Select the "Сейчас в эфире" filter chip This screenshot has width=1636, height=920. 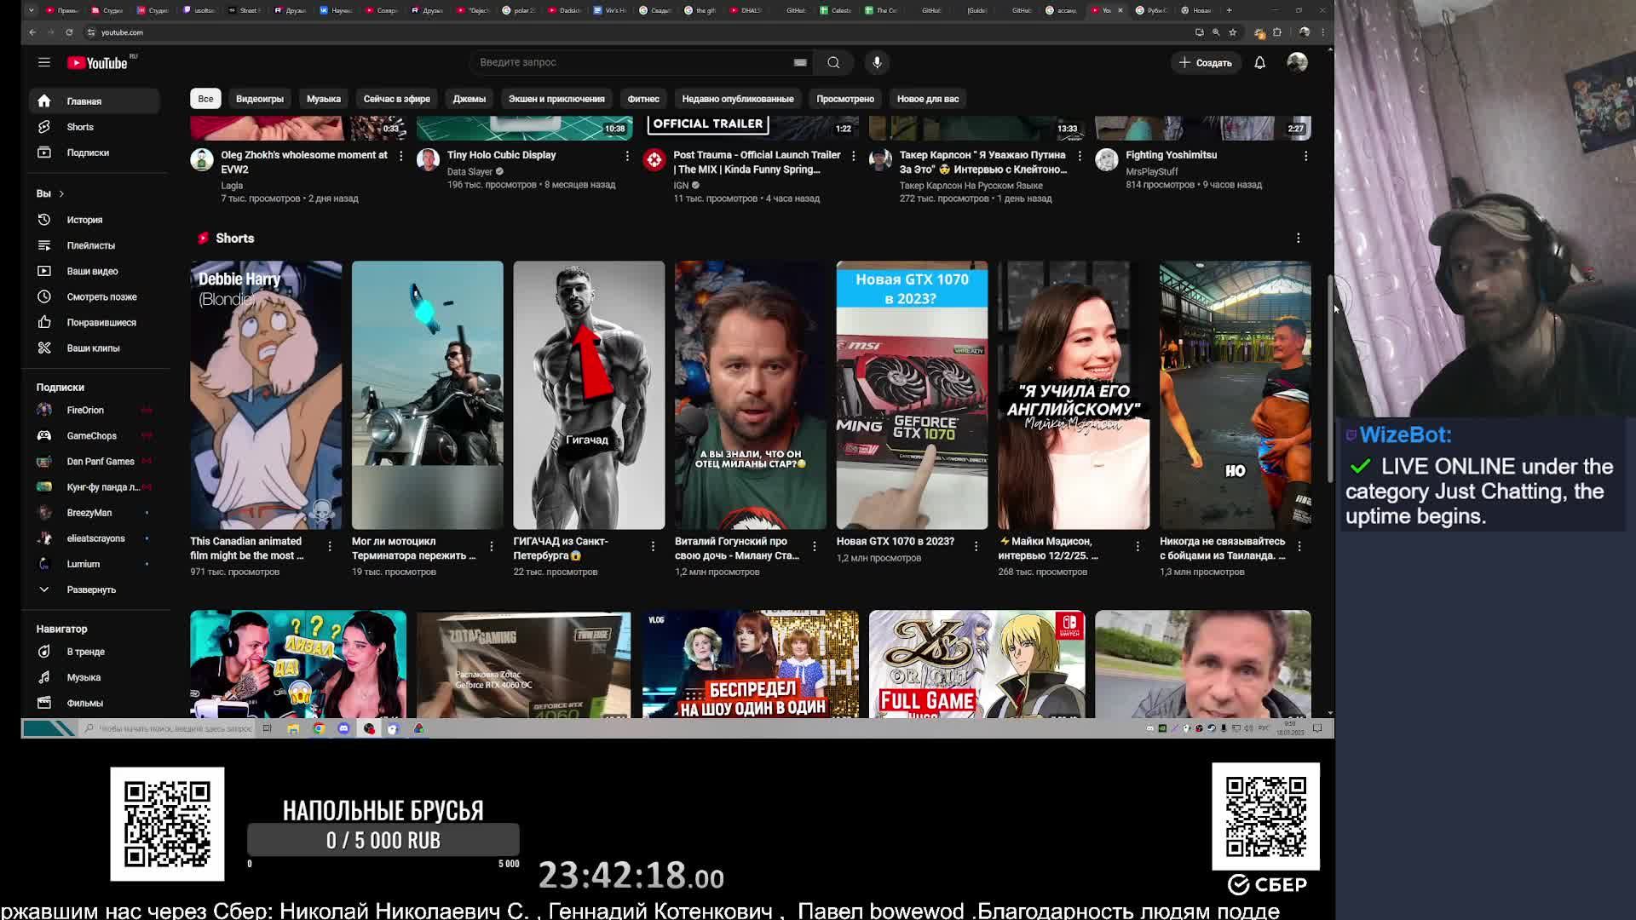coord(396,99)
